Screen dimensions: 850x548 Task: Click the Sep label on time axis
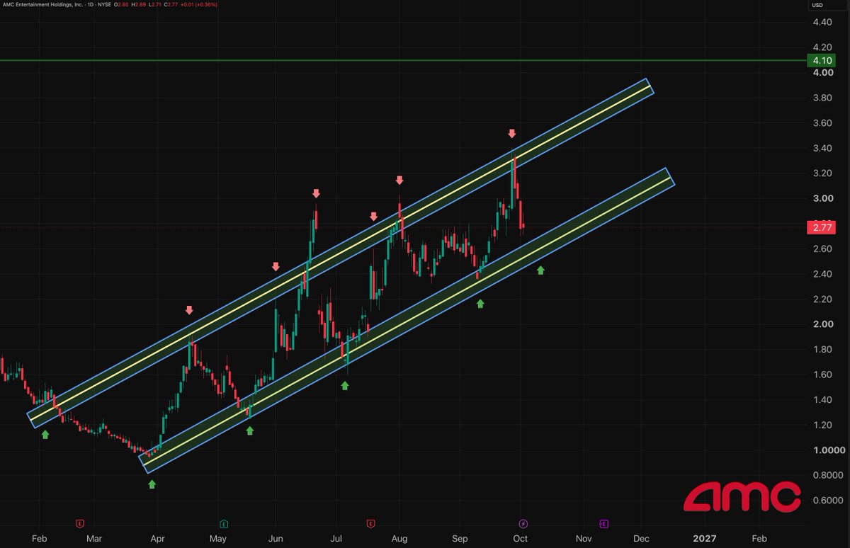(460, 540)
